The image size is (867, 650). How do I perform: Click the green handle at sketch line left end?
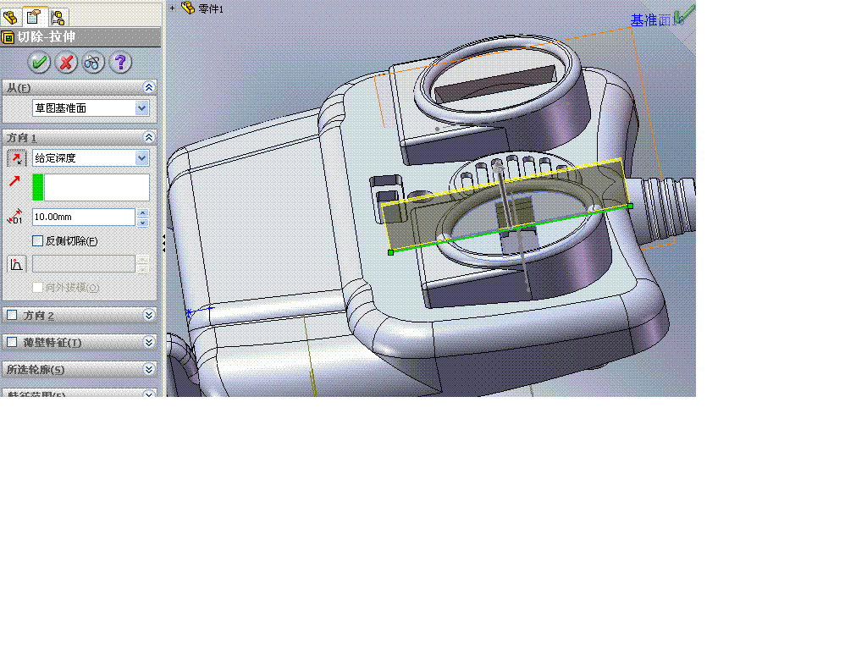coord(391,252)
